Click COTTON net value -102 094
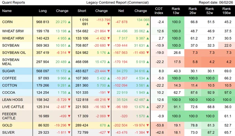235x136 pixels. [120, 85]
